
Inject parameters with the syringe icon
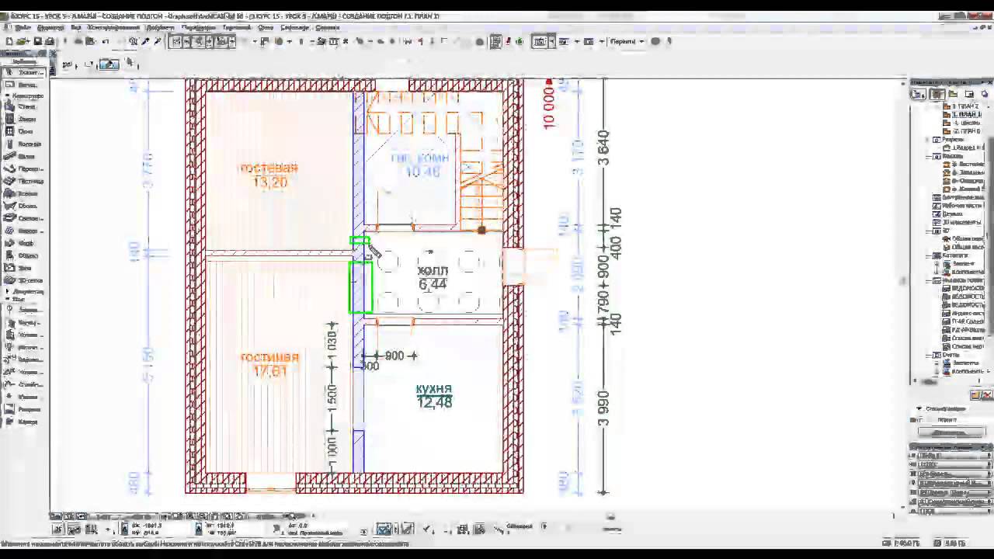pos(157,42)
